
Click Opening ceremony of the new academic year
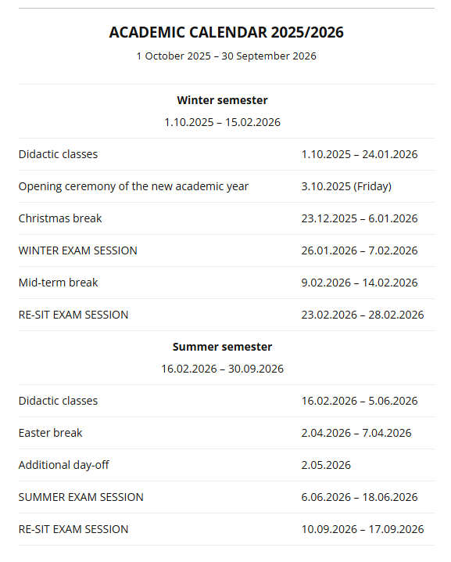tap(134, 186)
